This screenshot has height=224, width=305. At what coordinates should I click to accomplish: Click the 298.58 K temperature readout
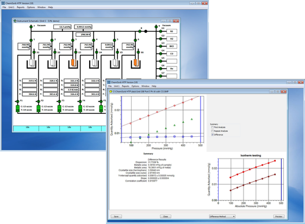coord(83,34)
